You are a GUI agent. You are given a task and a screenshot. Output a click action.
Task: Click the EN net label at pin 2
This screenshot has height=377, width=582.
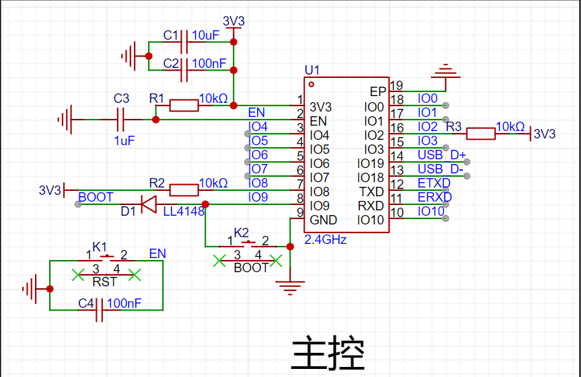pyautogui.click(x=256, y=112)
